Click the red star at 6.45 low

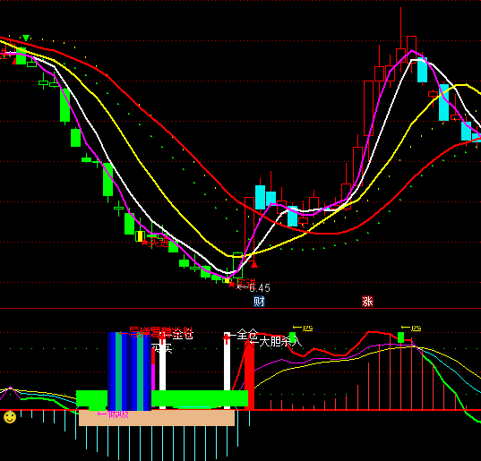(x=231, y=284)
